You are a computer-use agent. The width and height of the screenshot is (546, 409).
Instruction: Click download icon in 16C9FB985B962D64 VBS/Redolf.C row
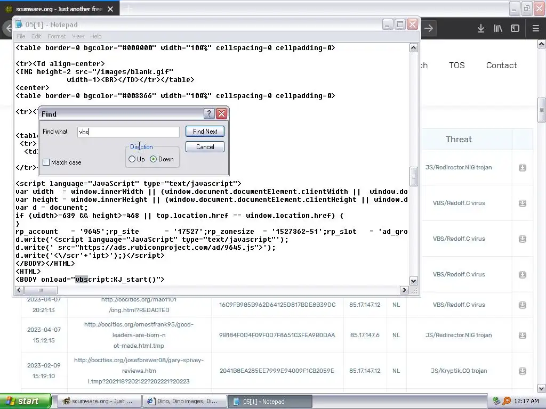coord(523,305)
